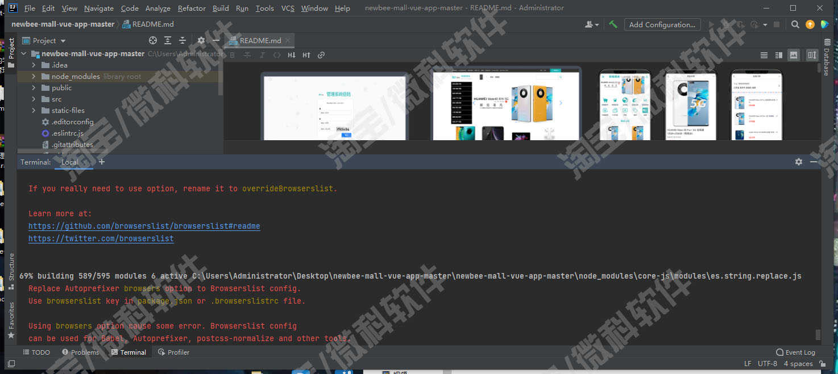The image size is (838, 374).
Task: Toggle vertical split layout button
Action: (812, 55)
